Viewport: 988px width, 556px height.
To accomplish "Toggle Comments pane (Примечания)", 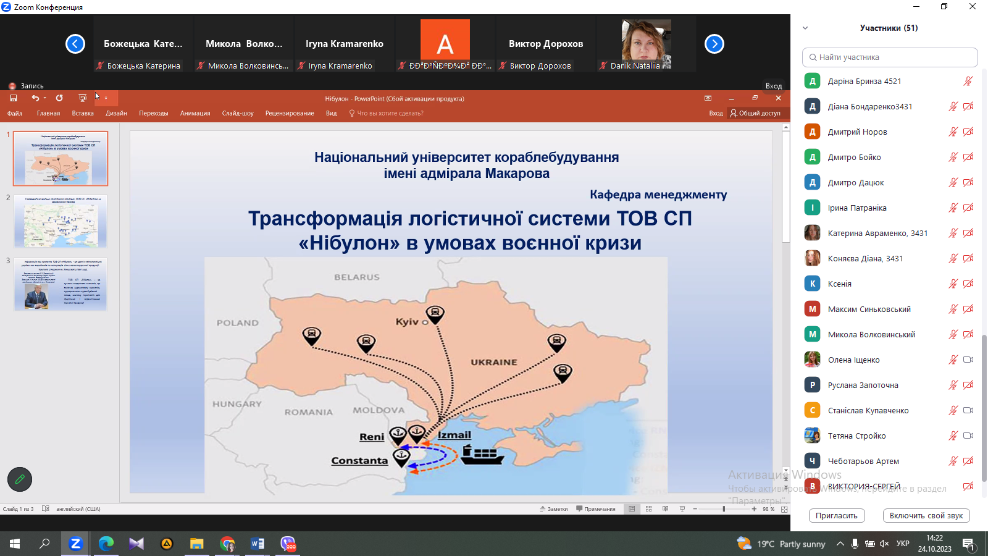I will click(x=596, y=509).
